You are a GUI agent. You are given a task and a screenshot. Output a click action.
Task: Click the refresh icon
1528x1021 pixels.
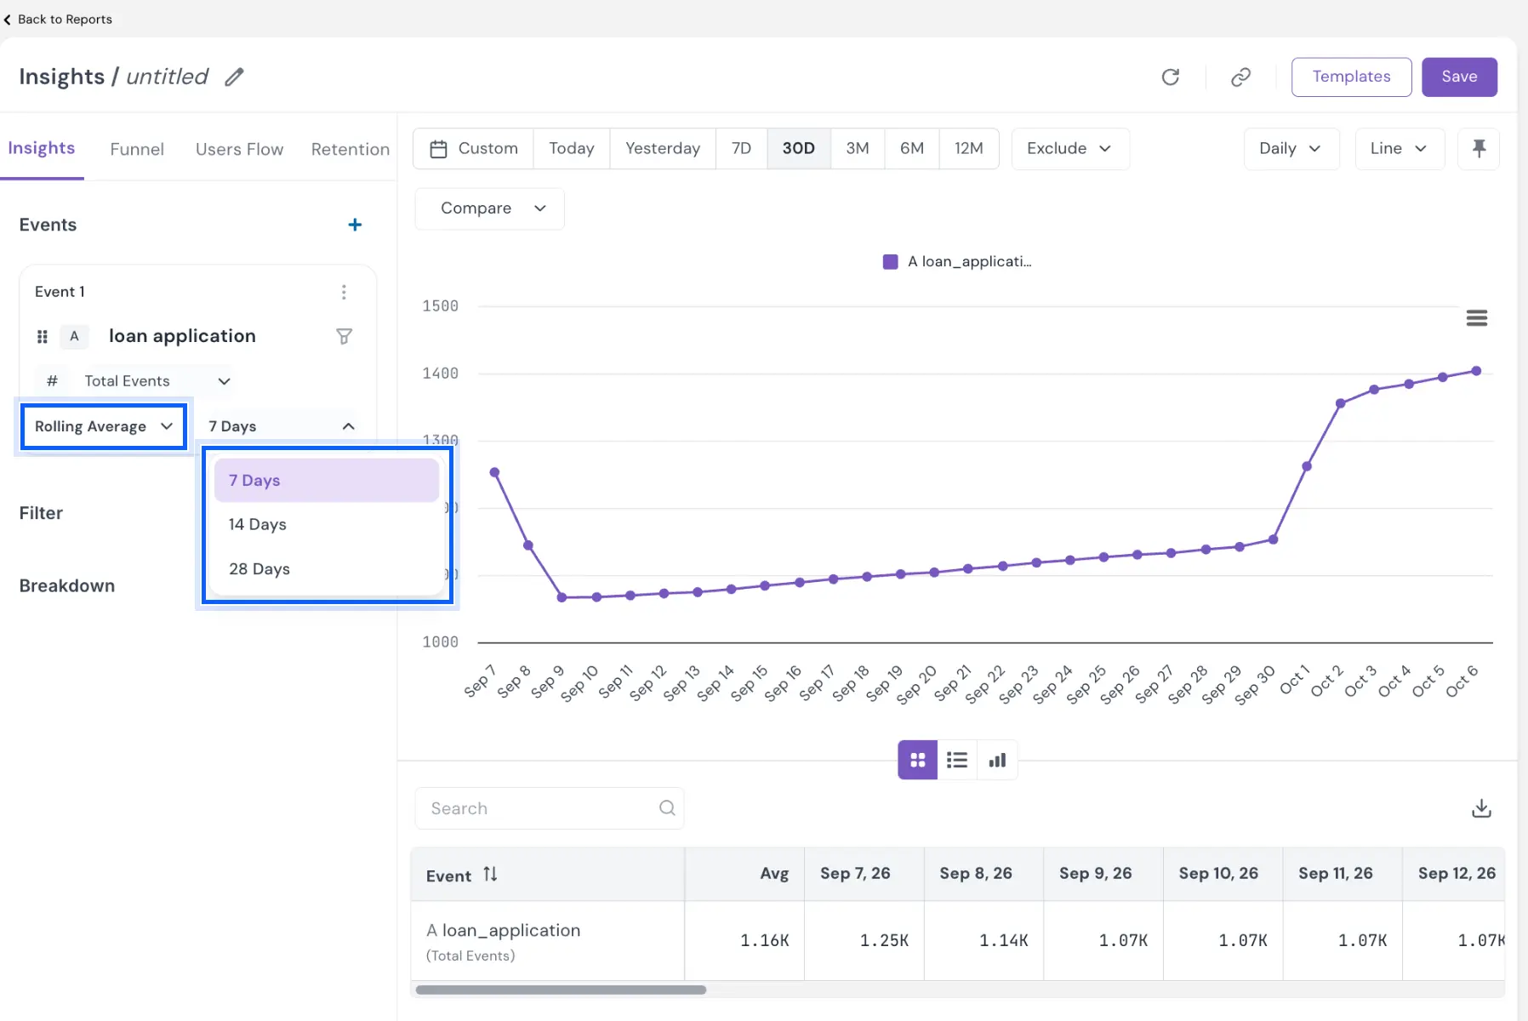tap(1171, 77)
